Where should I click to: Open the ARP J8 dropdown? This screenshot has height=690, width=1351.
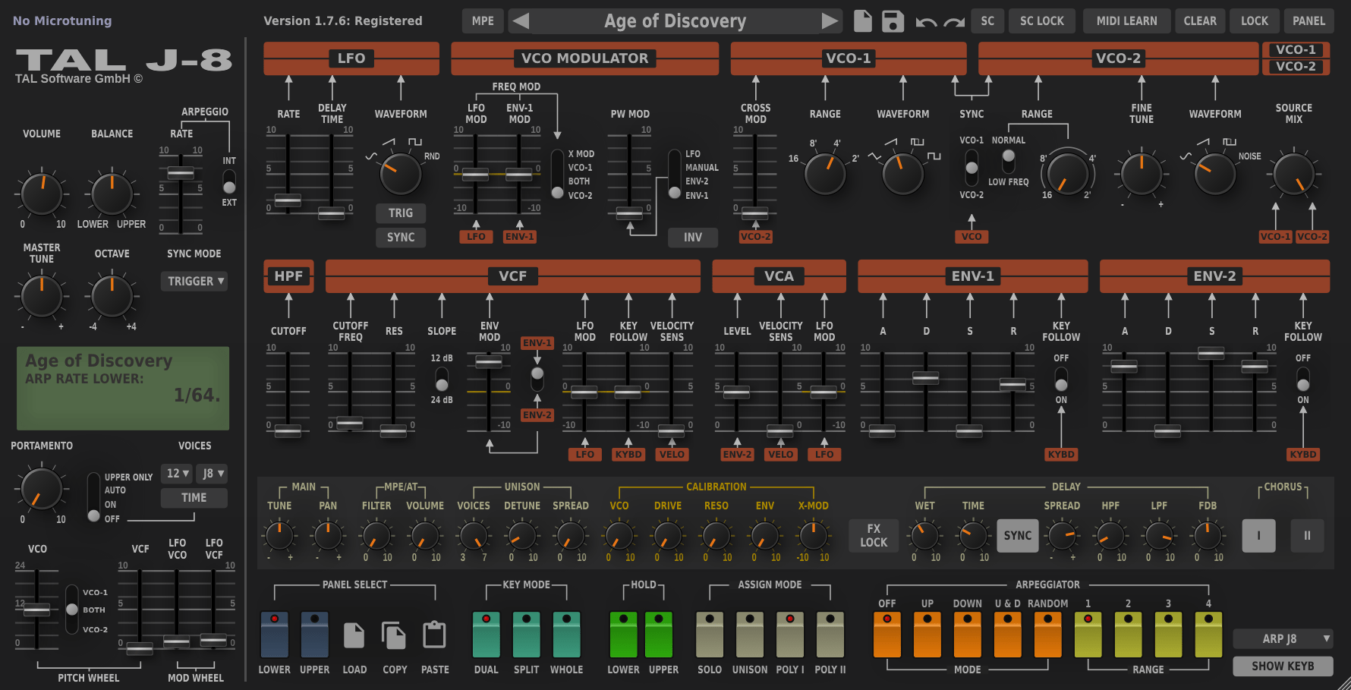click(x=1283, y=638)
